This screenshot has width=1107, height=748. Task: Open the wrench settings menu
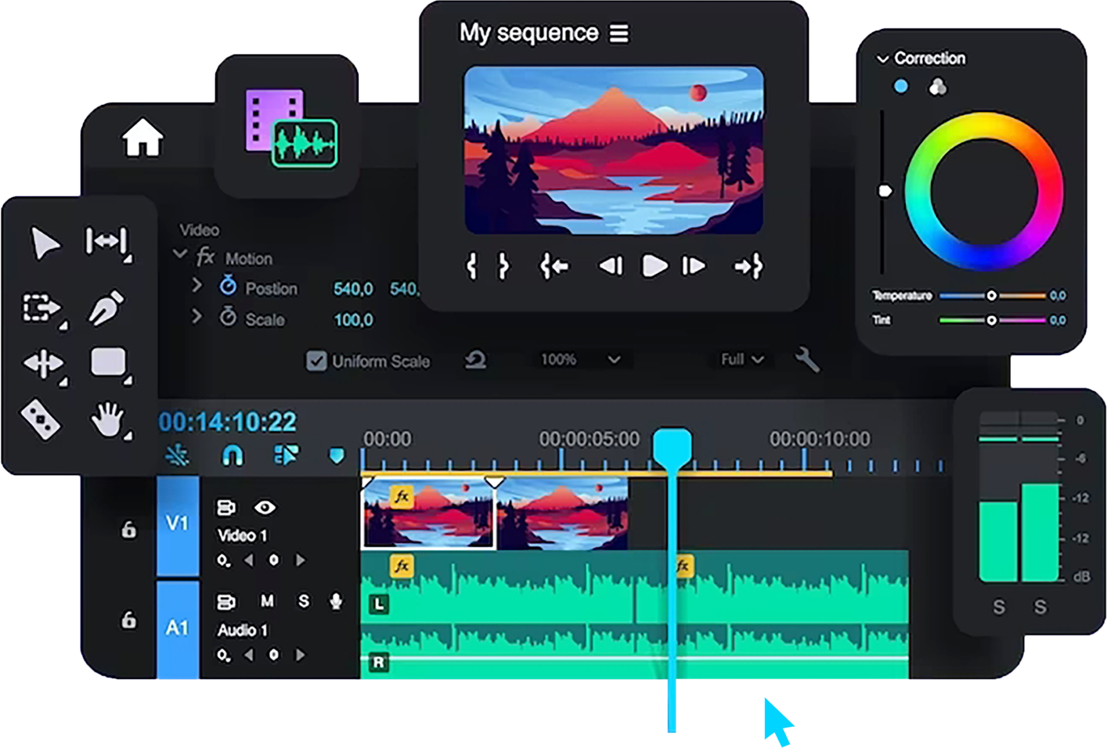[x=806, y=360]
